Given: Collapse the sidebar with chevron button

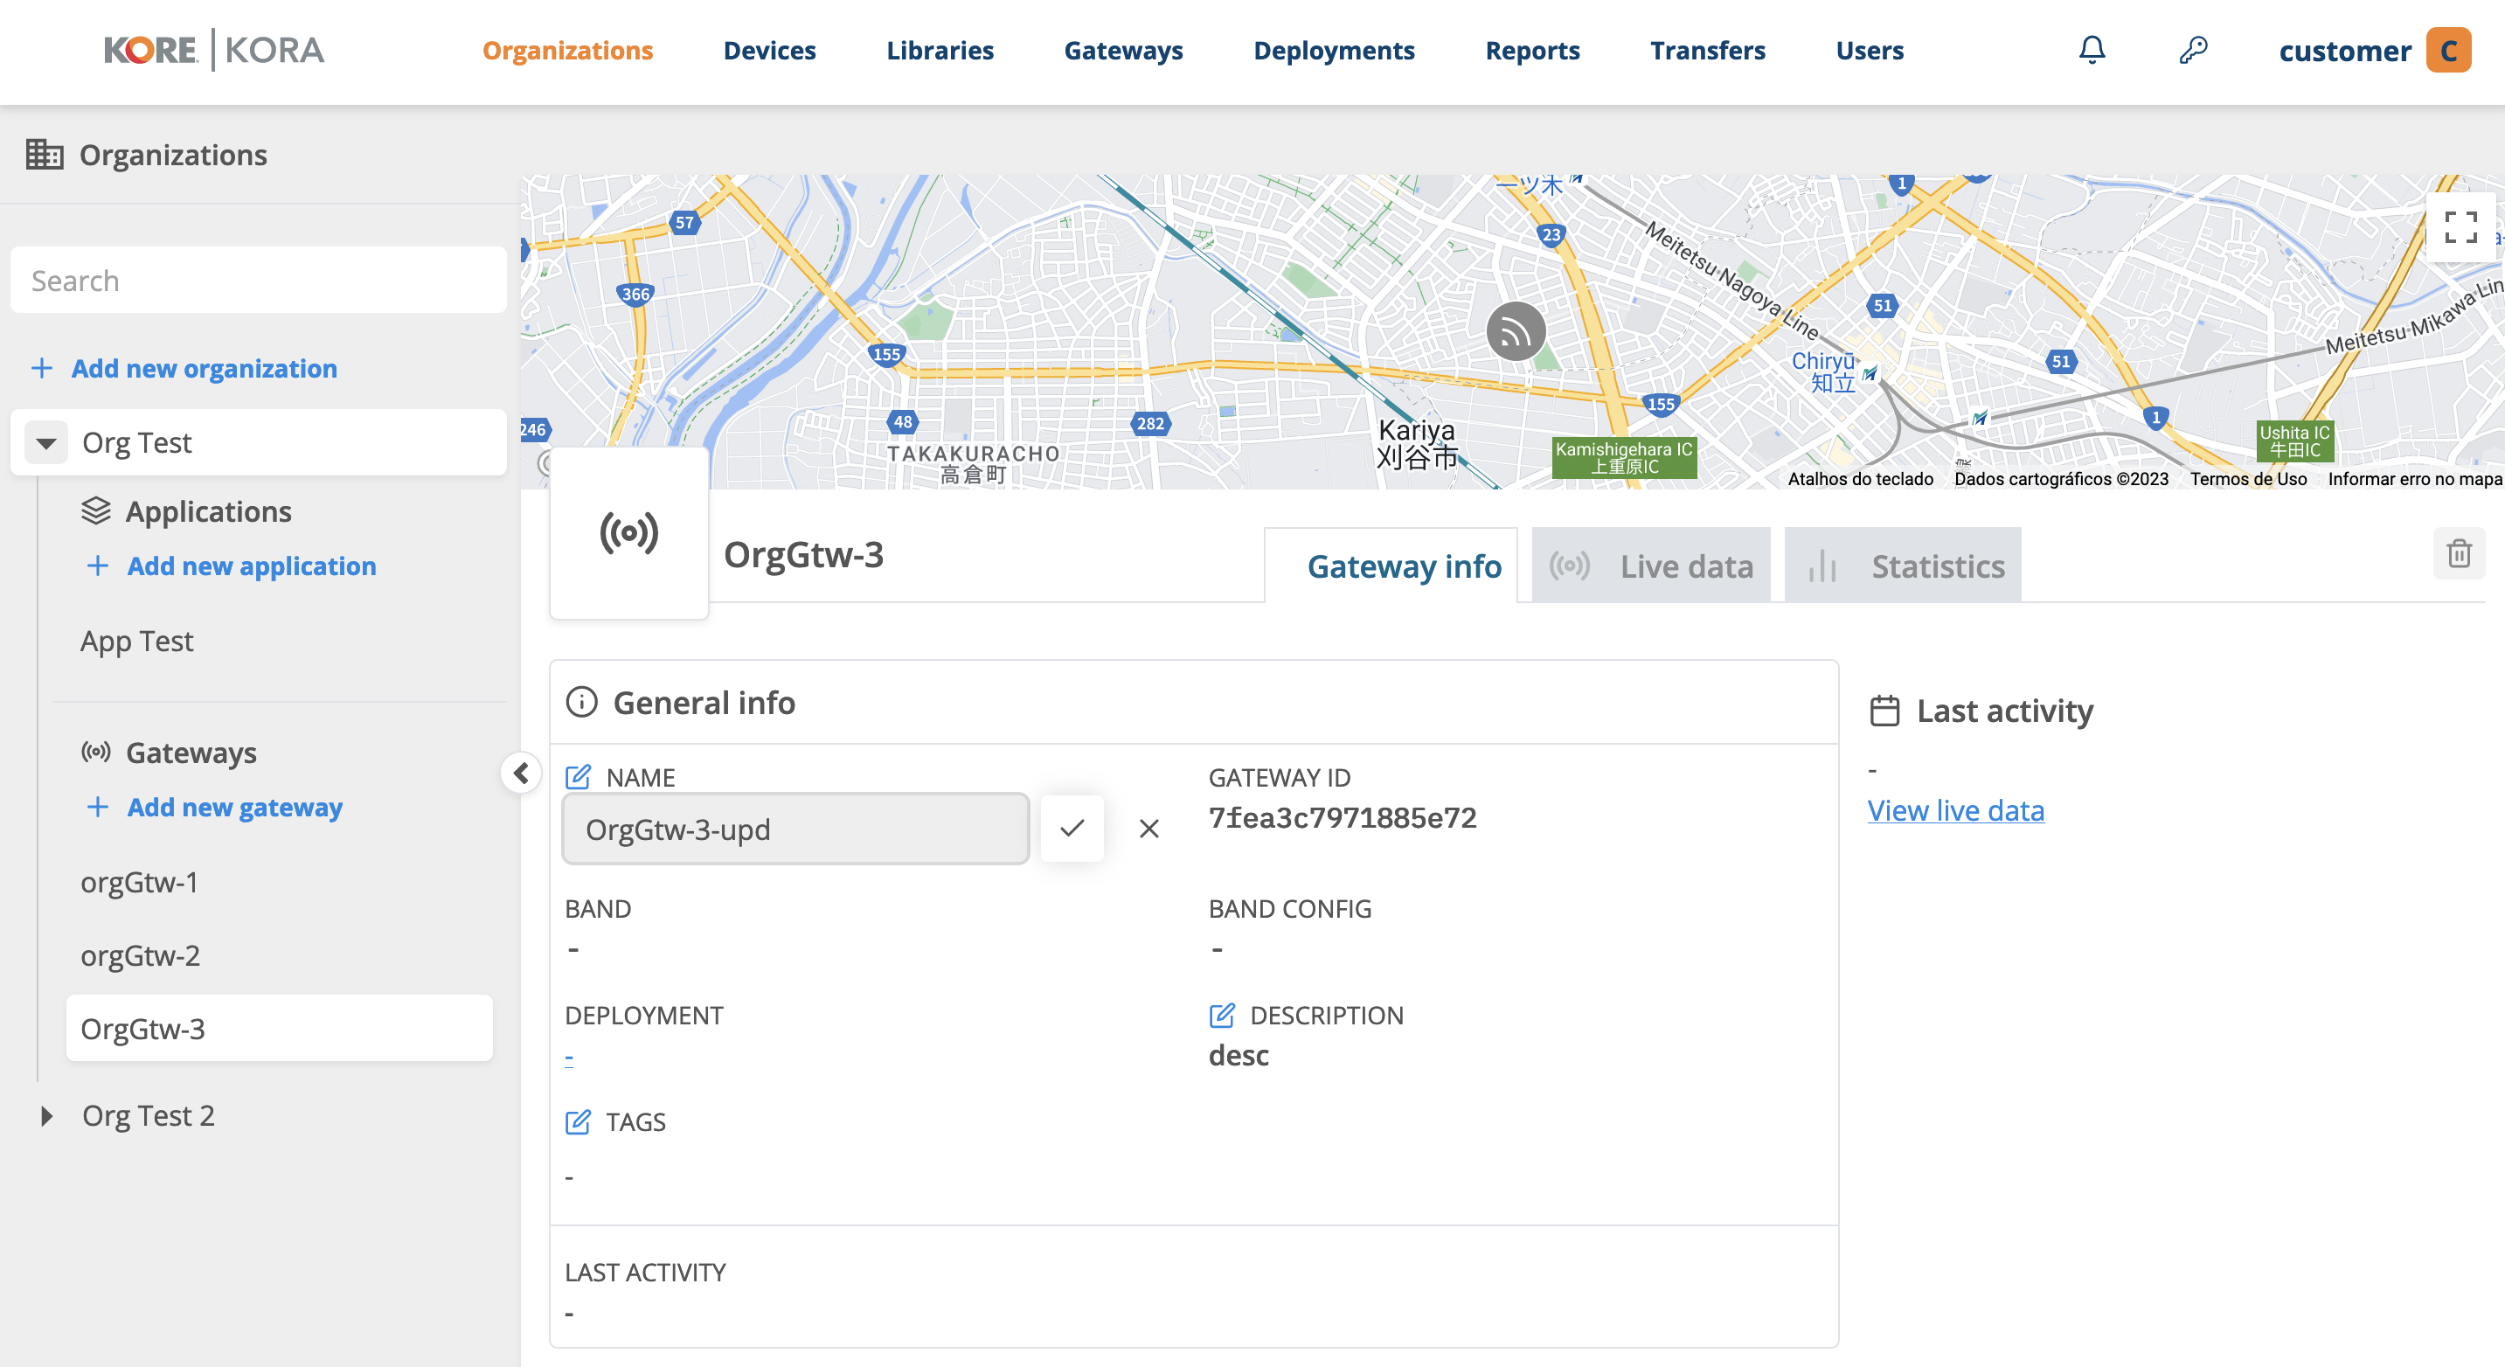Looking at the screenshot, I should (x=521, y=773).
